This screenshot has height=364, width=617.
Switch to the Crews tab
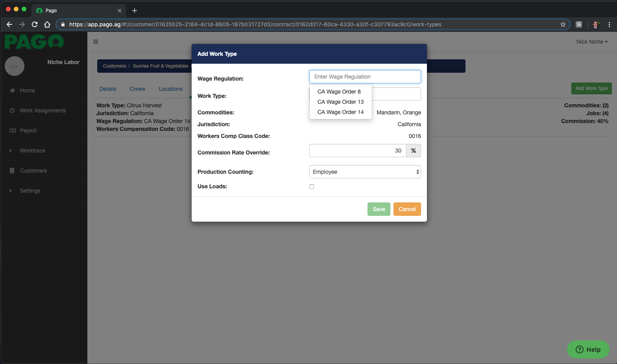[x=137, y=89]
